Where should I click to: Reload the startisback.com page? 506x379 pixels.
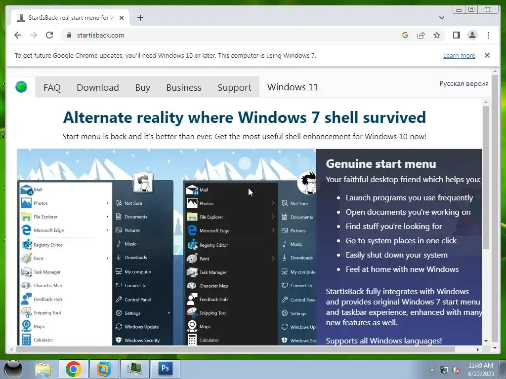[x=49, y=35]
